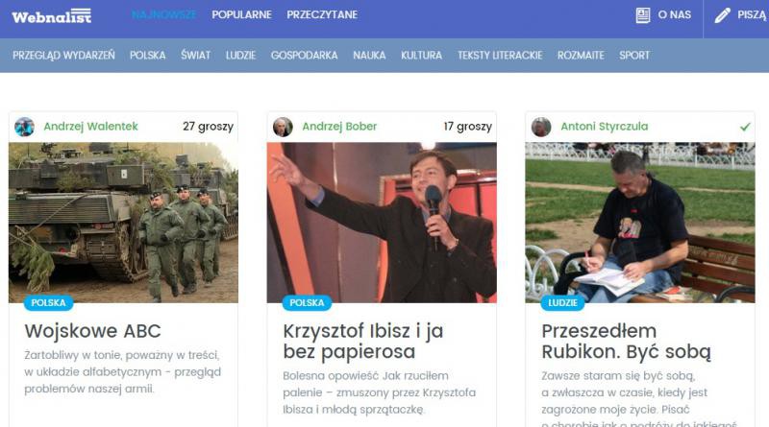Open the O NAS newspaper icon
The height and width of the screenshot is (427, 769).
642,15
